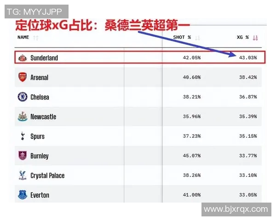276x221 pixels.
Task: Click the Everton club crest icon
Action: click(22, 195)
